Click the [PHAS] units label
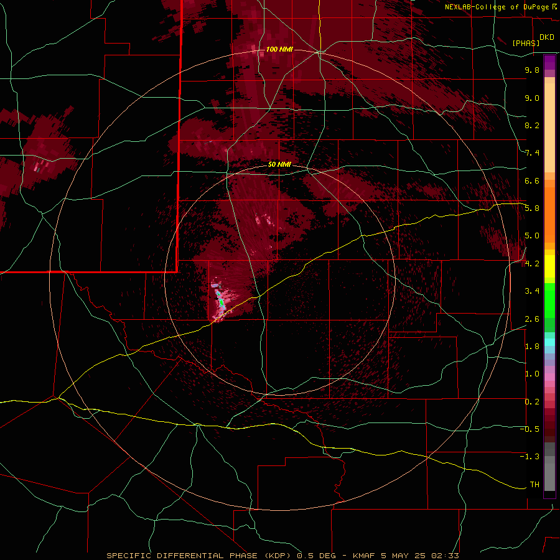560x560 pixels. click(x=526, y=43)
